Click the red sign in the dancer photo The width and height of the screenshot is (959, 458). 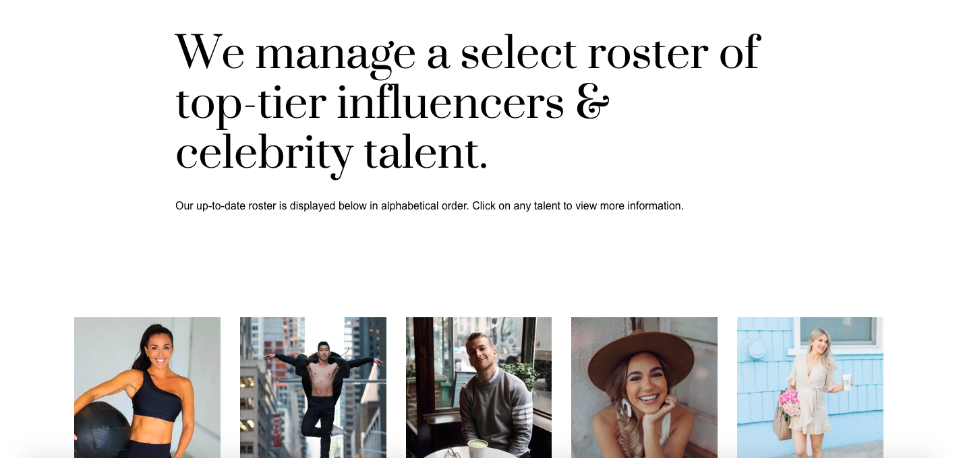pos(277,429)
